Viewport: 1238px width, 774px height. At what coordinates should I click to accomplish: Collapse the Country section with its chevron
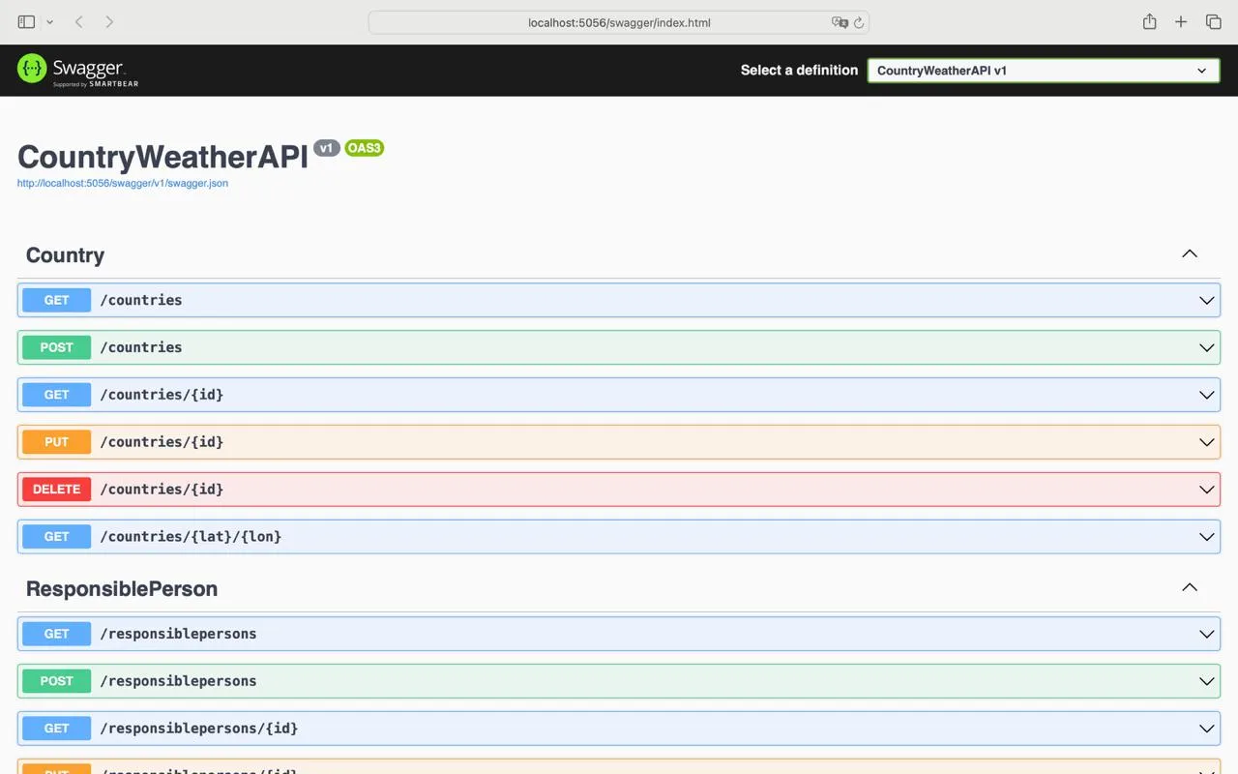pyautogui.click(x=1190, y=254)
